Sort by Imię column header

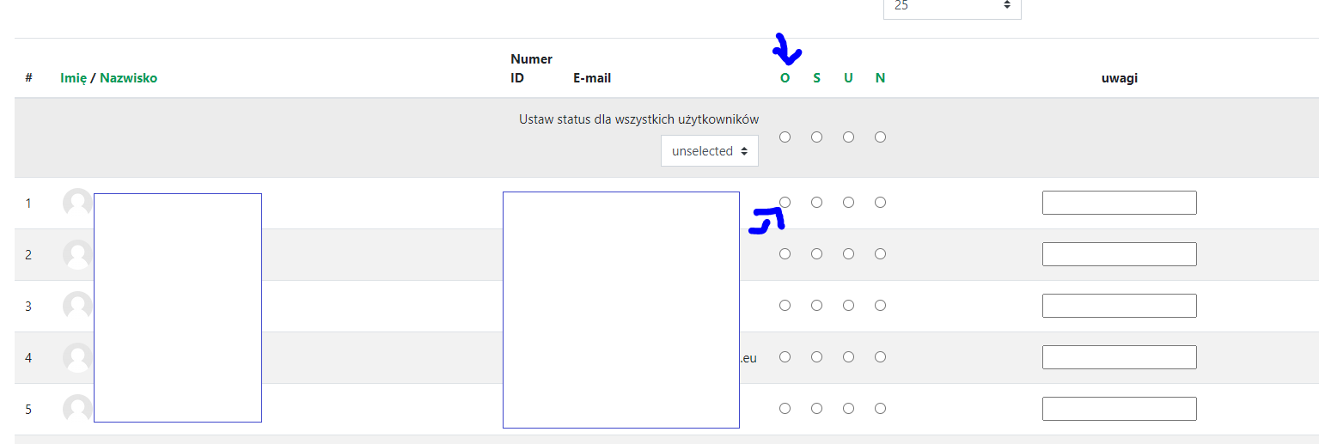74,78
